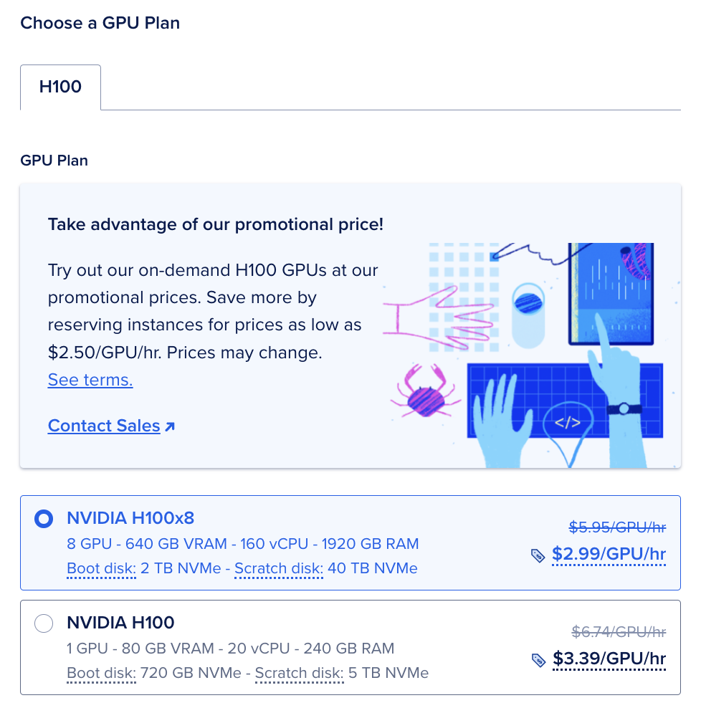Click the $3.39/GPU/hr promotional price
Image resolution: width=701 pixels, height=708 pixels.
[609, 659]
